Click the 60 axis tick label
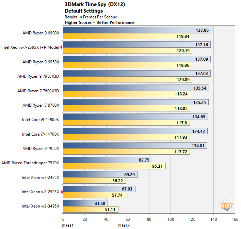 [x=128, y=219]
